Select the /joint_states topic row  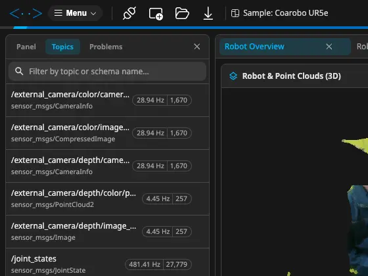coord(107,262)
